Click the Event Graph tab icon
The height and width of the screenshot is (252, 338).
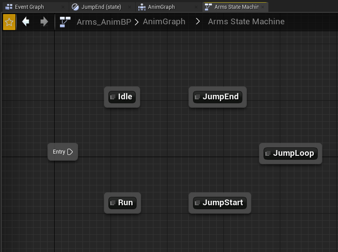9,7
